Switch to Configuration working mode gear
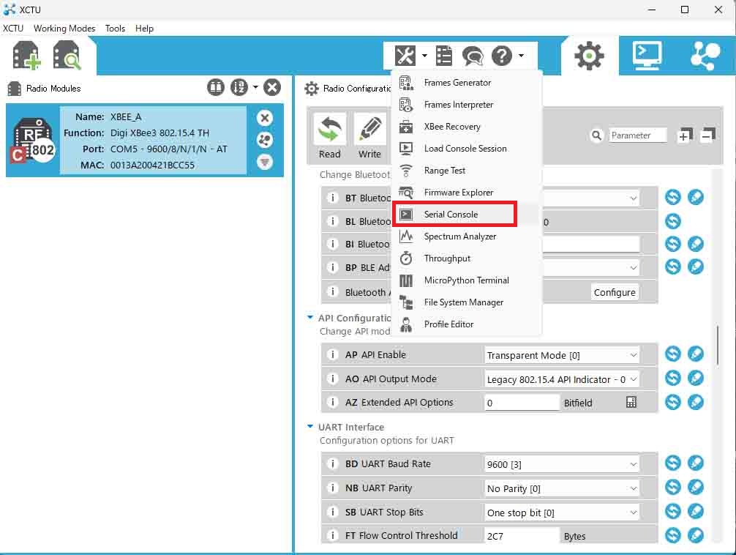 [589, 56]
